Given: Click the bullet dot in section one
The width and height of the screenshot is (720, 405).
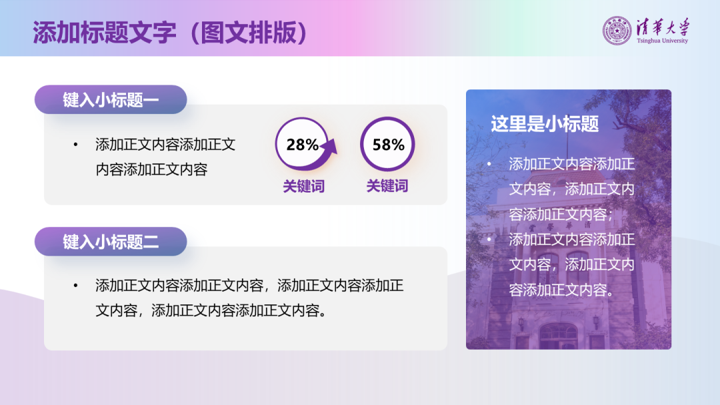Looking at the screenshot, I should pyautogui.click(x=75, y=145).
